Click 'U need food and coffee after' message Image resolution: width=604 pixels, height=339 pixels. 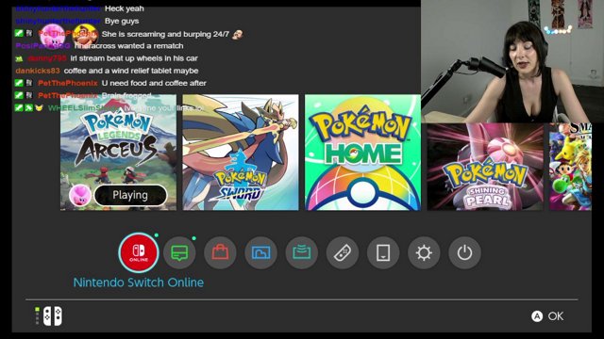[x=154, y=83]
